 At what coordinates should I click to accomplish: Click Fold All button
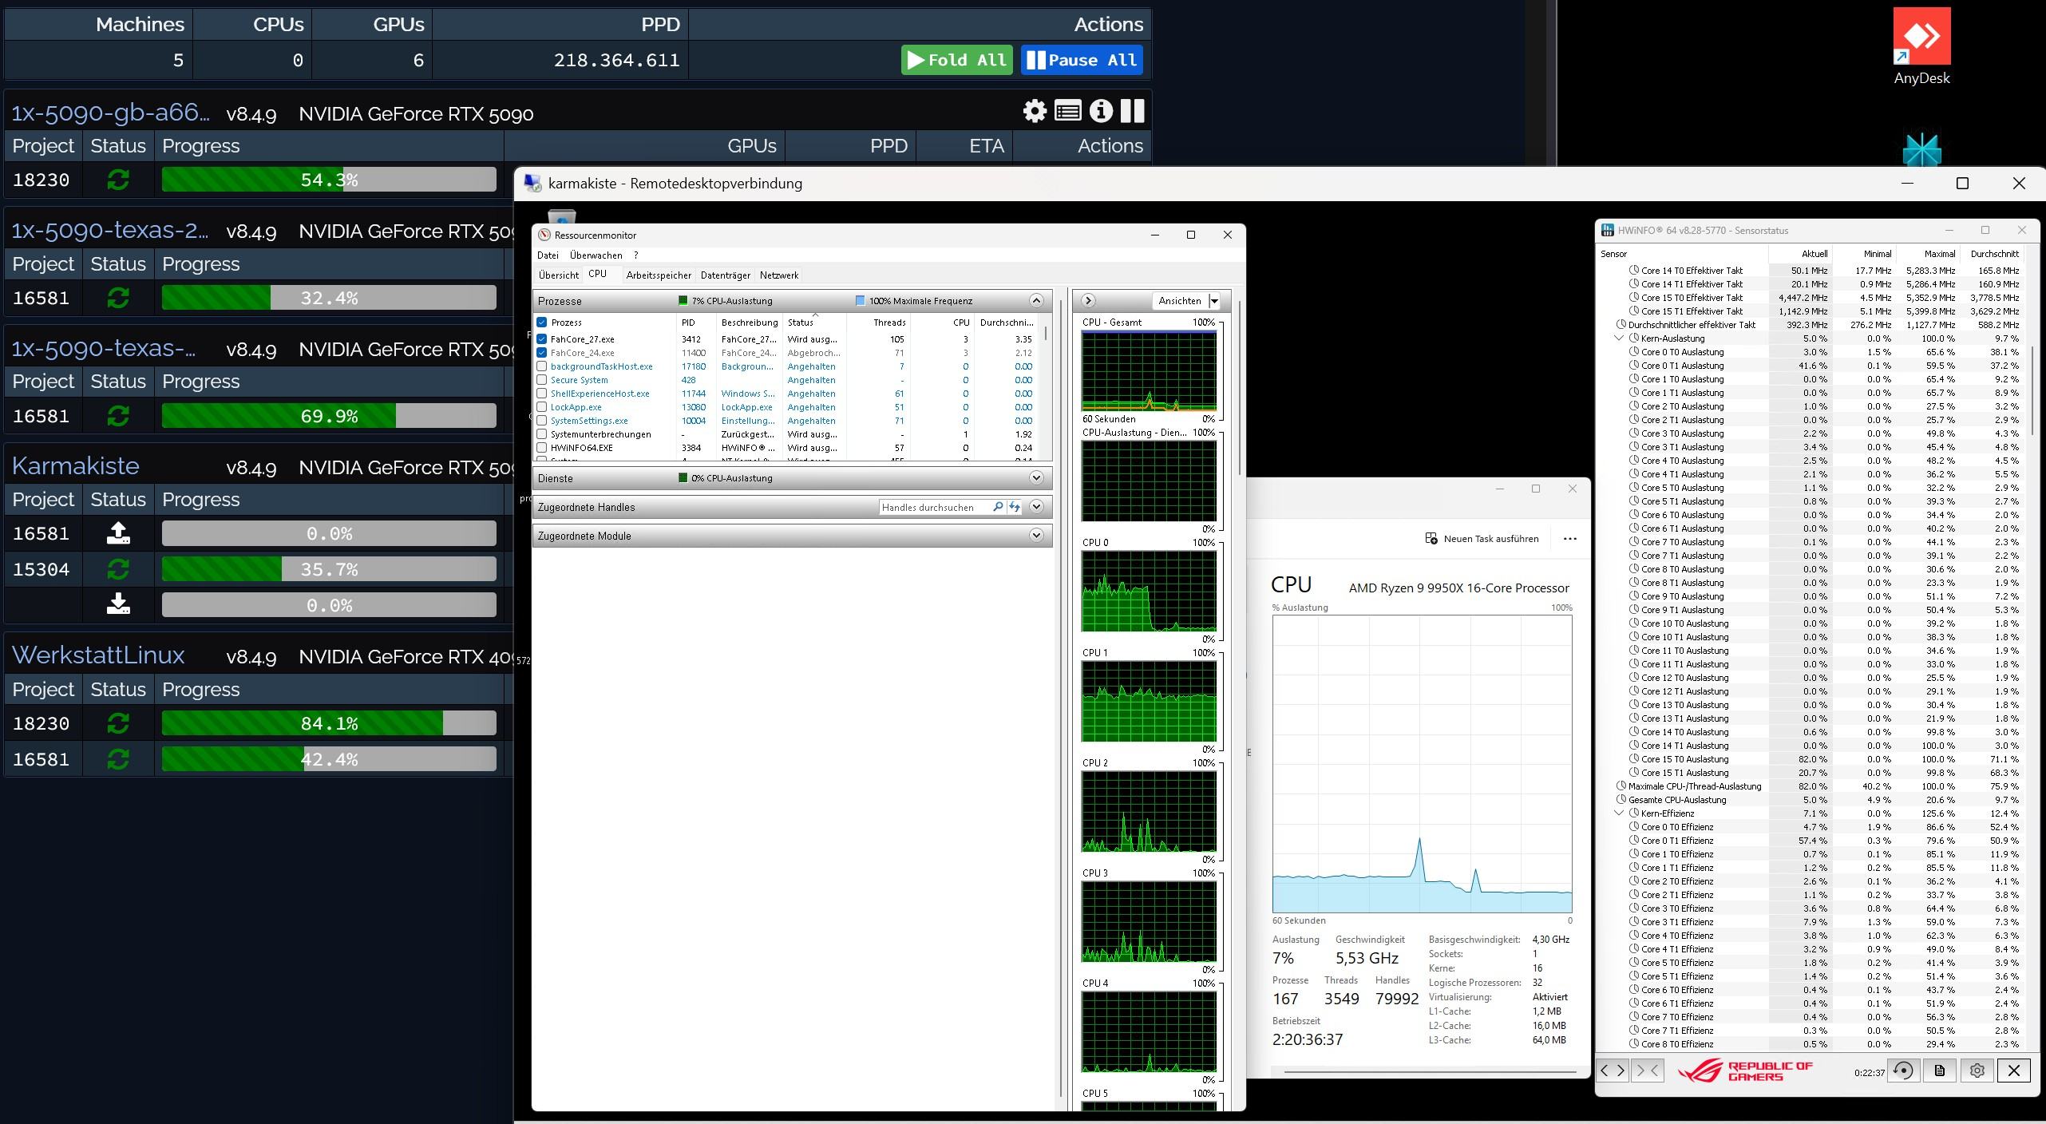(956, 60)
